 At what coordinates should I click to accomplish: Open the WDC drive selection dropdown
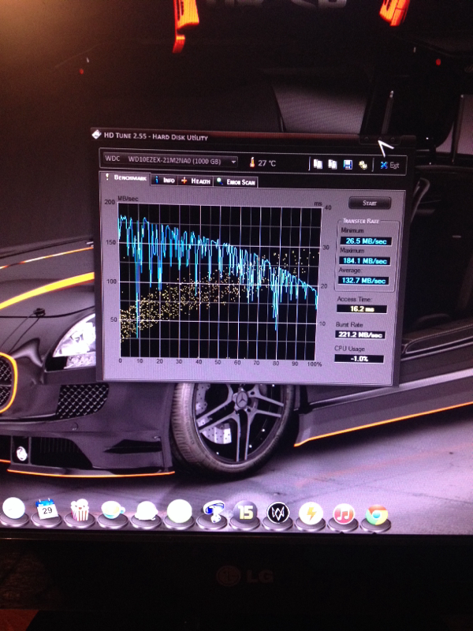click(x=170, y=160)
